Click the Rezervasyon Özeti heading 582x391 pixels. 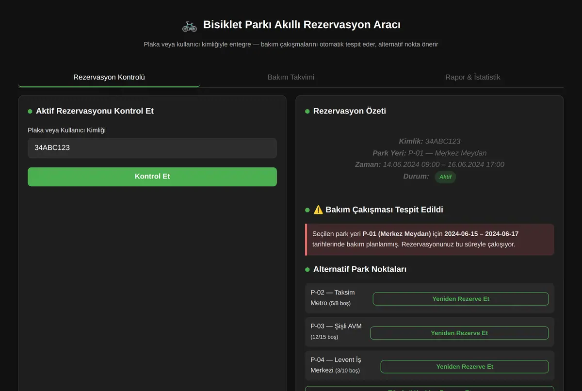[x=350, y=111]
